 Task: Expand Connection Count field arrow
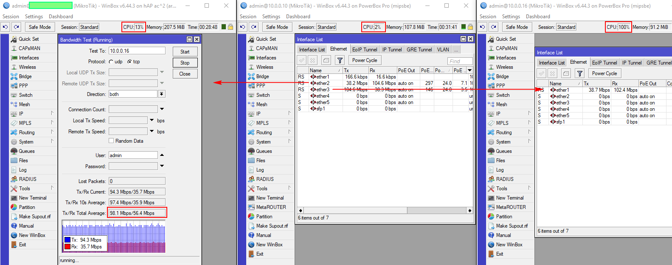click(x=162, y=109)
